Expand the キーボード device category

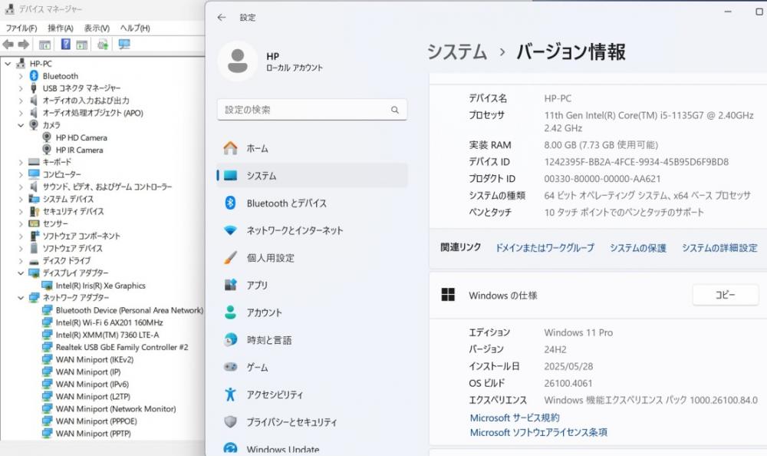tap(21, 162)
